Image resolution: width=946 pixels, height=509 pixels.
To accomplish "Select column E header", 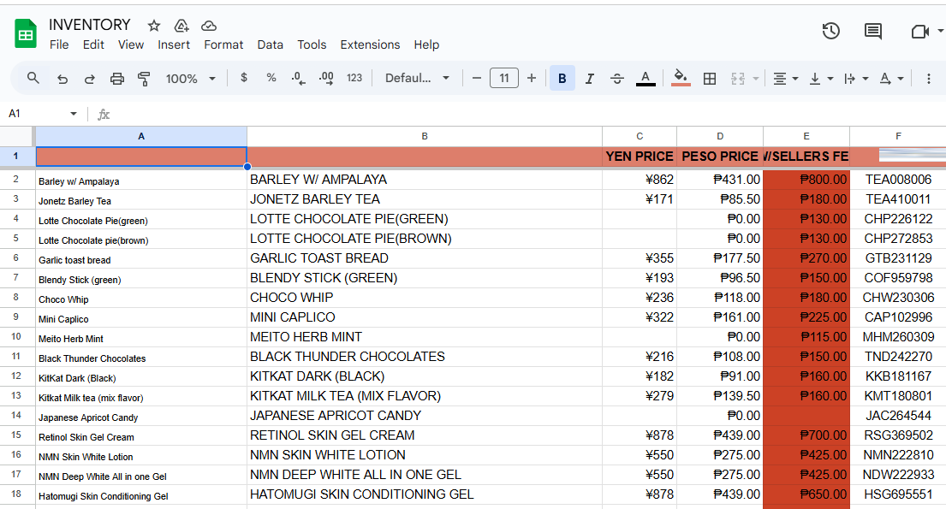I will (x=806, y=136).
